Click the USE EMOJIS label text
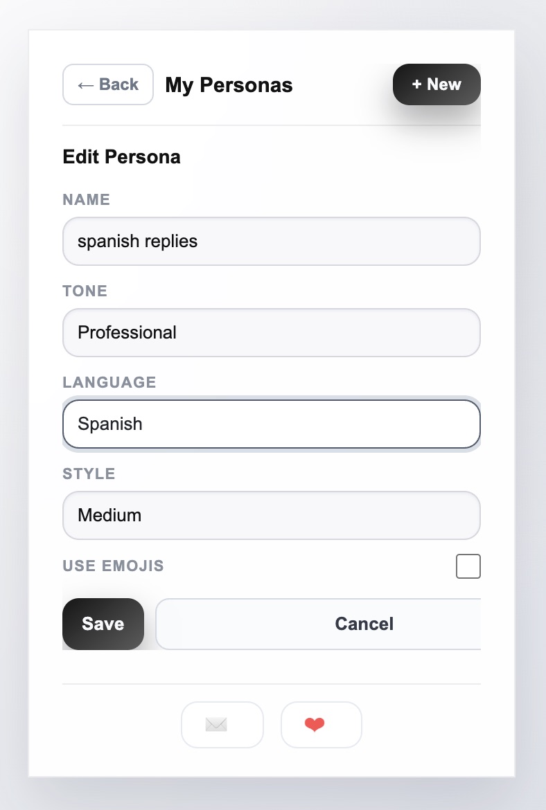 [x=113, y=566]
